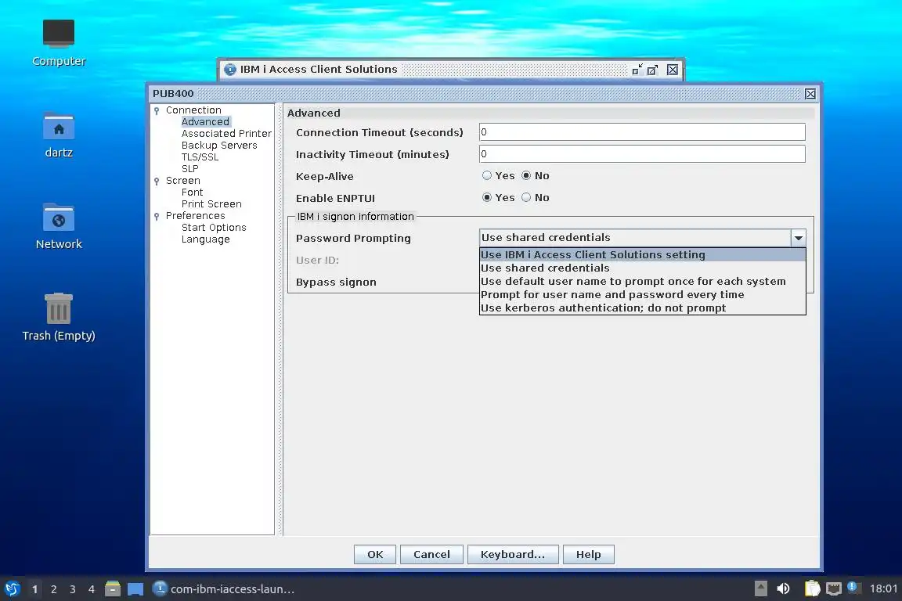This screenshot has width=902, height=601.
Task: Click the IBM i Access info icon in title bar
Action: point(230,70)
